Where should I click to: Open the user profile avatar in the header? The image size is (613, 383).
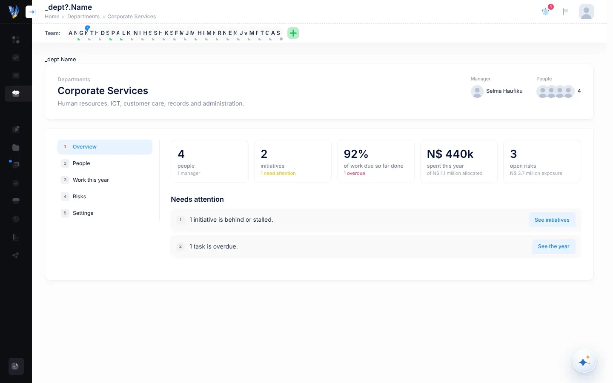[586, 12]
